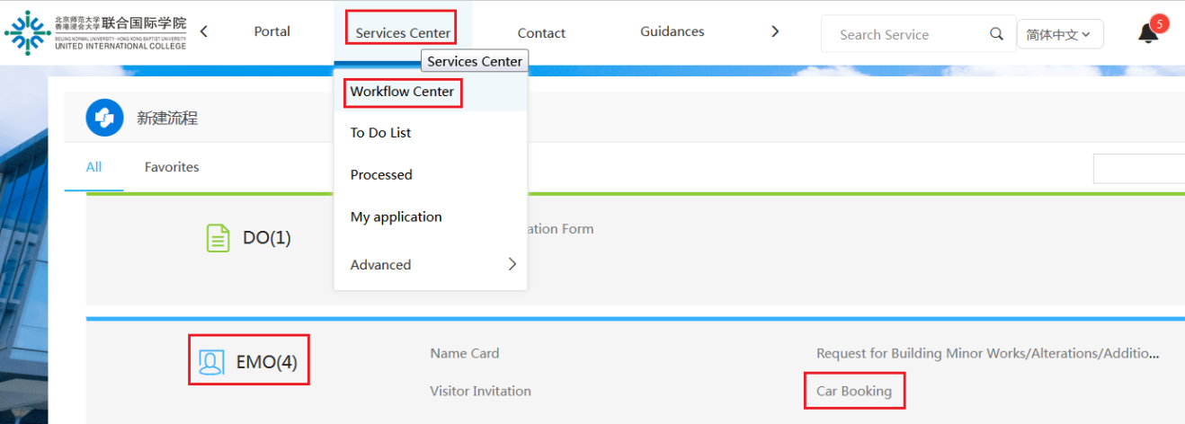Click the UIC college logo

[x=95, y=31]
